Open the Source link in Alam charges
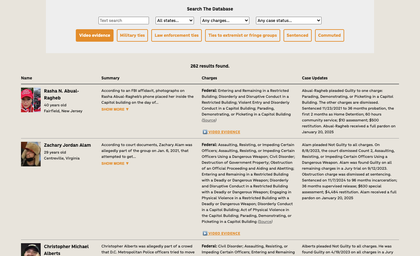Viewport: 420px width, 256px height. coord(265,222)
